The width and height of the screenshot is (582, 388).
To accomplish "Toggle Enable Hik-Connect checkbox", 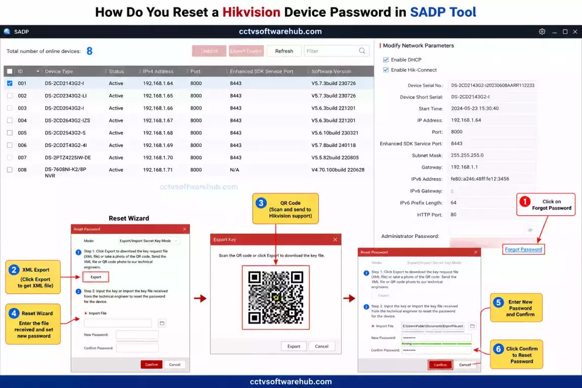I will coord(386,70).
